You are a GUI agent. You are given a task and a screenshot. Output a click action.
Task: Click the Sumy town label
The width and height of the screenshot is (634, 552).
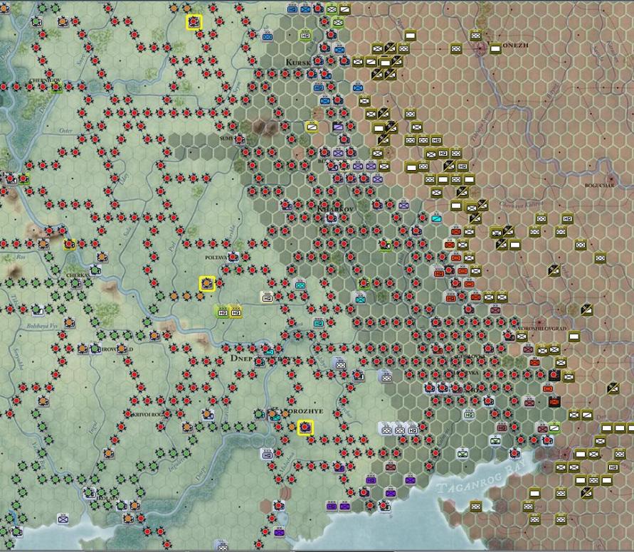click(226, 138)
